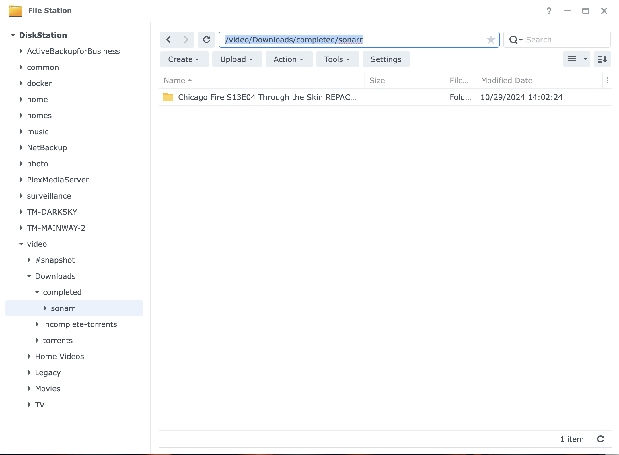Open column options three-dot menu
This screenshot has width=619, height=455.
pos(608,81)
